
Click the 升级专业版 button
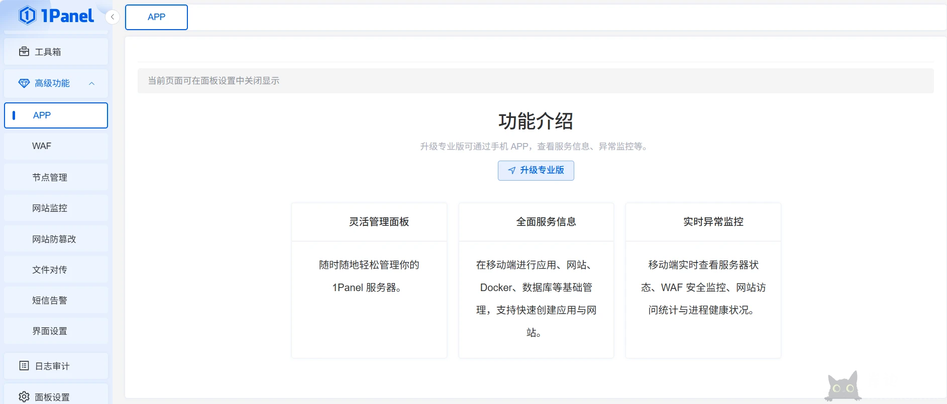click(536, 171)
